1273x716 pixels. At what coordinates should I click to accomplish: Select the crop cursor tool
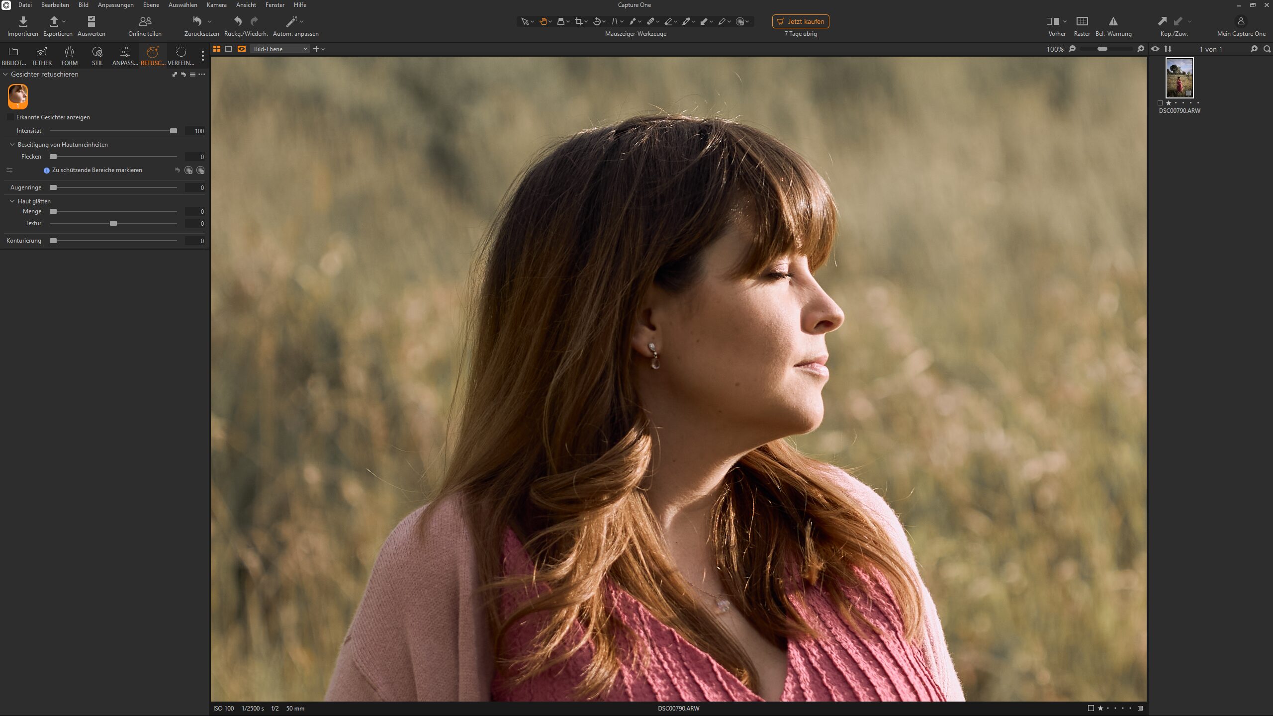click(578, 21)
